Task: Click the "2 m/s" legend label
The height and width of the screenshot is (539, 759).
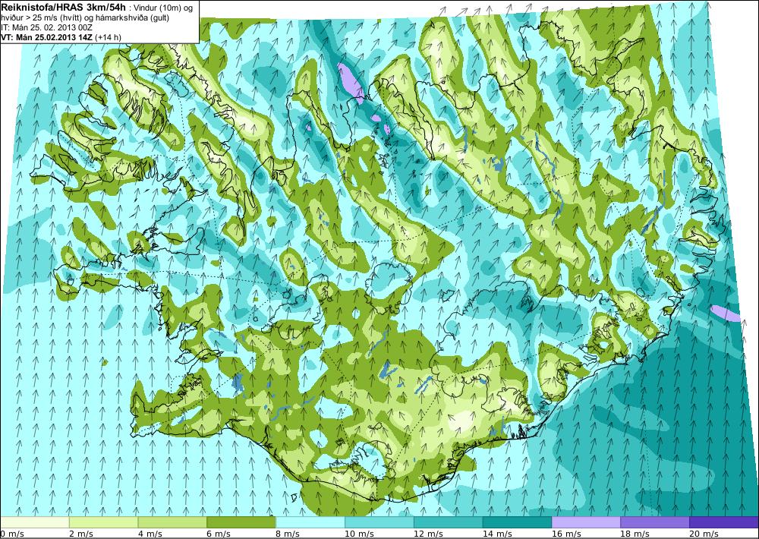Action: tap(81, 534)
